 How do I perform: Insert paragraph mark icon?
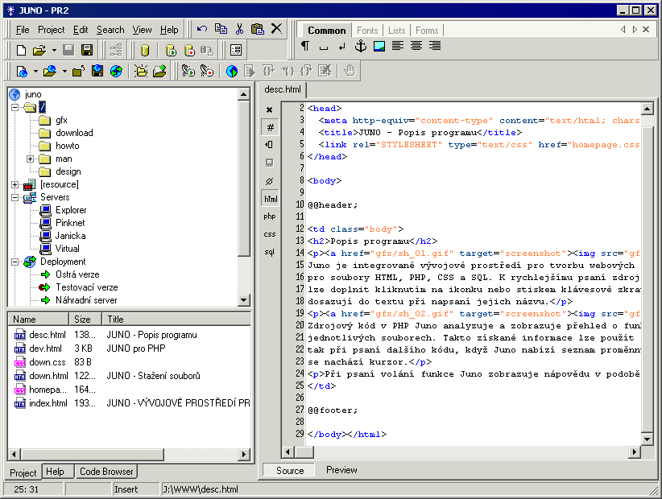pyautogui.click(x=304, y=46)
